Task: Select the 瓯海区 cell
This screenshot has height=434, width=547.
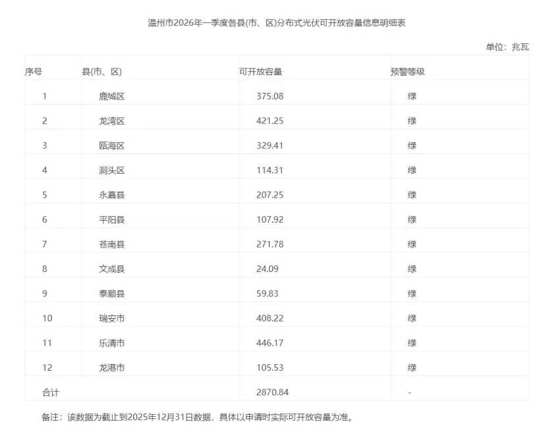Action: (x=111, y=146)
